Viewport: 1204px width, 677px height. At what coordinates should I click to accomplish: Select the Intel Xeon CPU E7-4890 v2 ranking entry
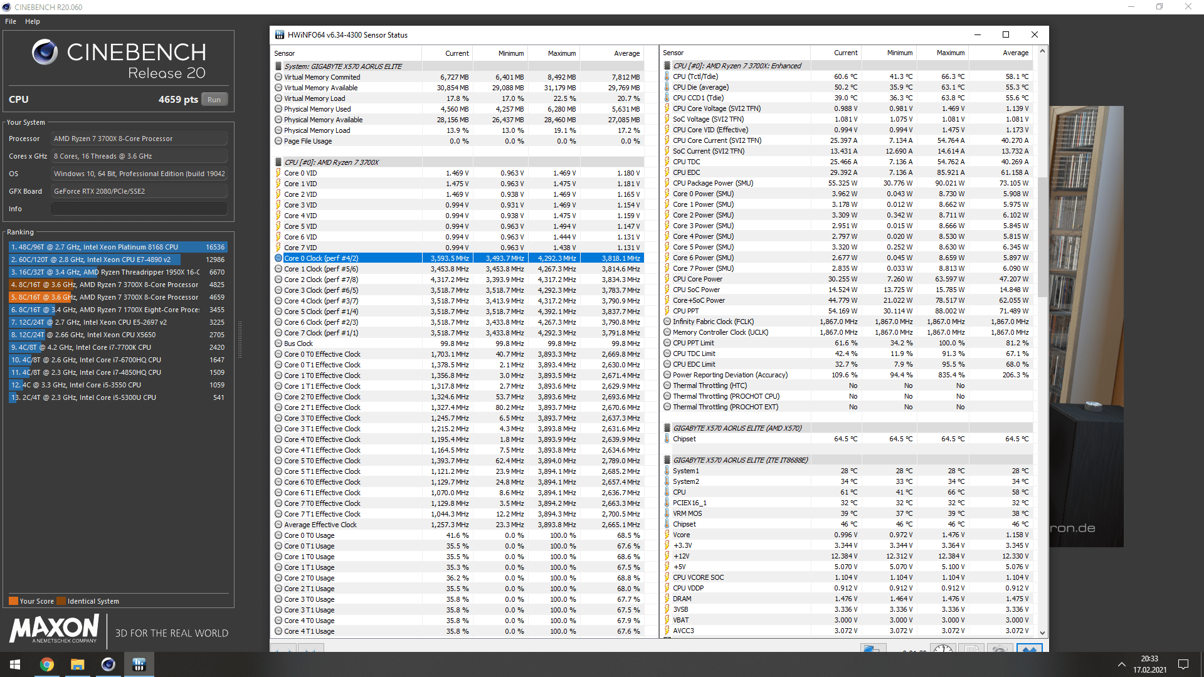(x=118, y=260)
